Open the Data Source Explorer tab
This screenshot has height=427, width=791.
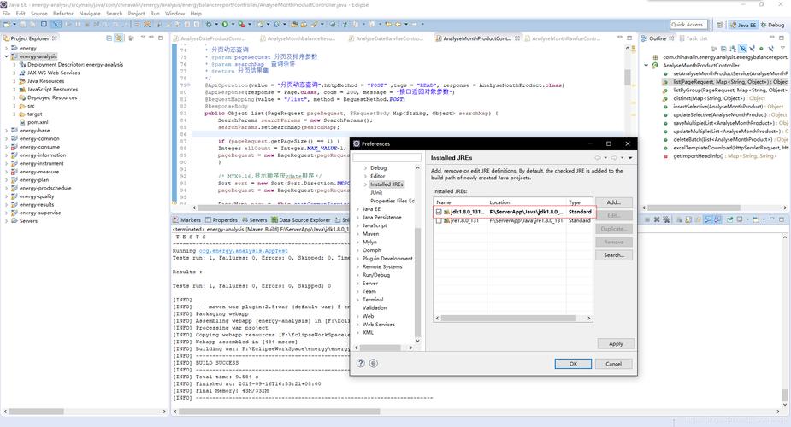[x=300, y=220]
